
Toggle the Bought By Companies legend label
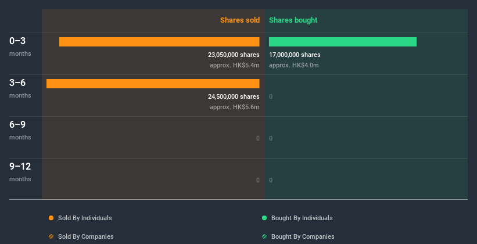[303, 236]
